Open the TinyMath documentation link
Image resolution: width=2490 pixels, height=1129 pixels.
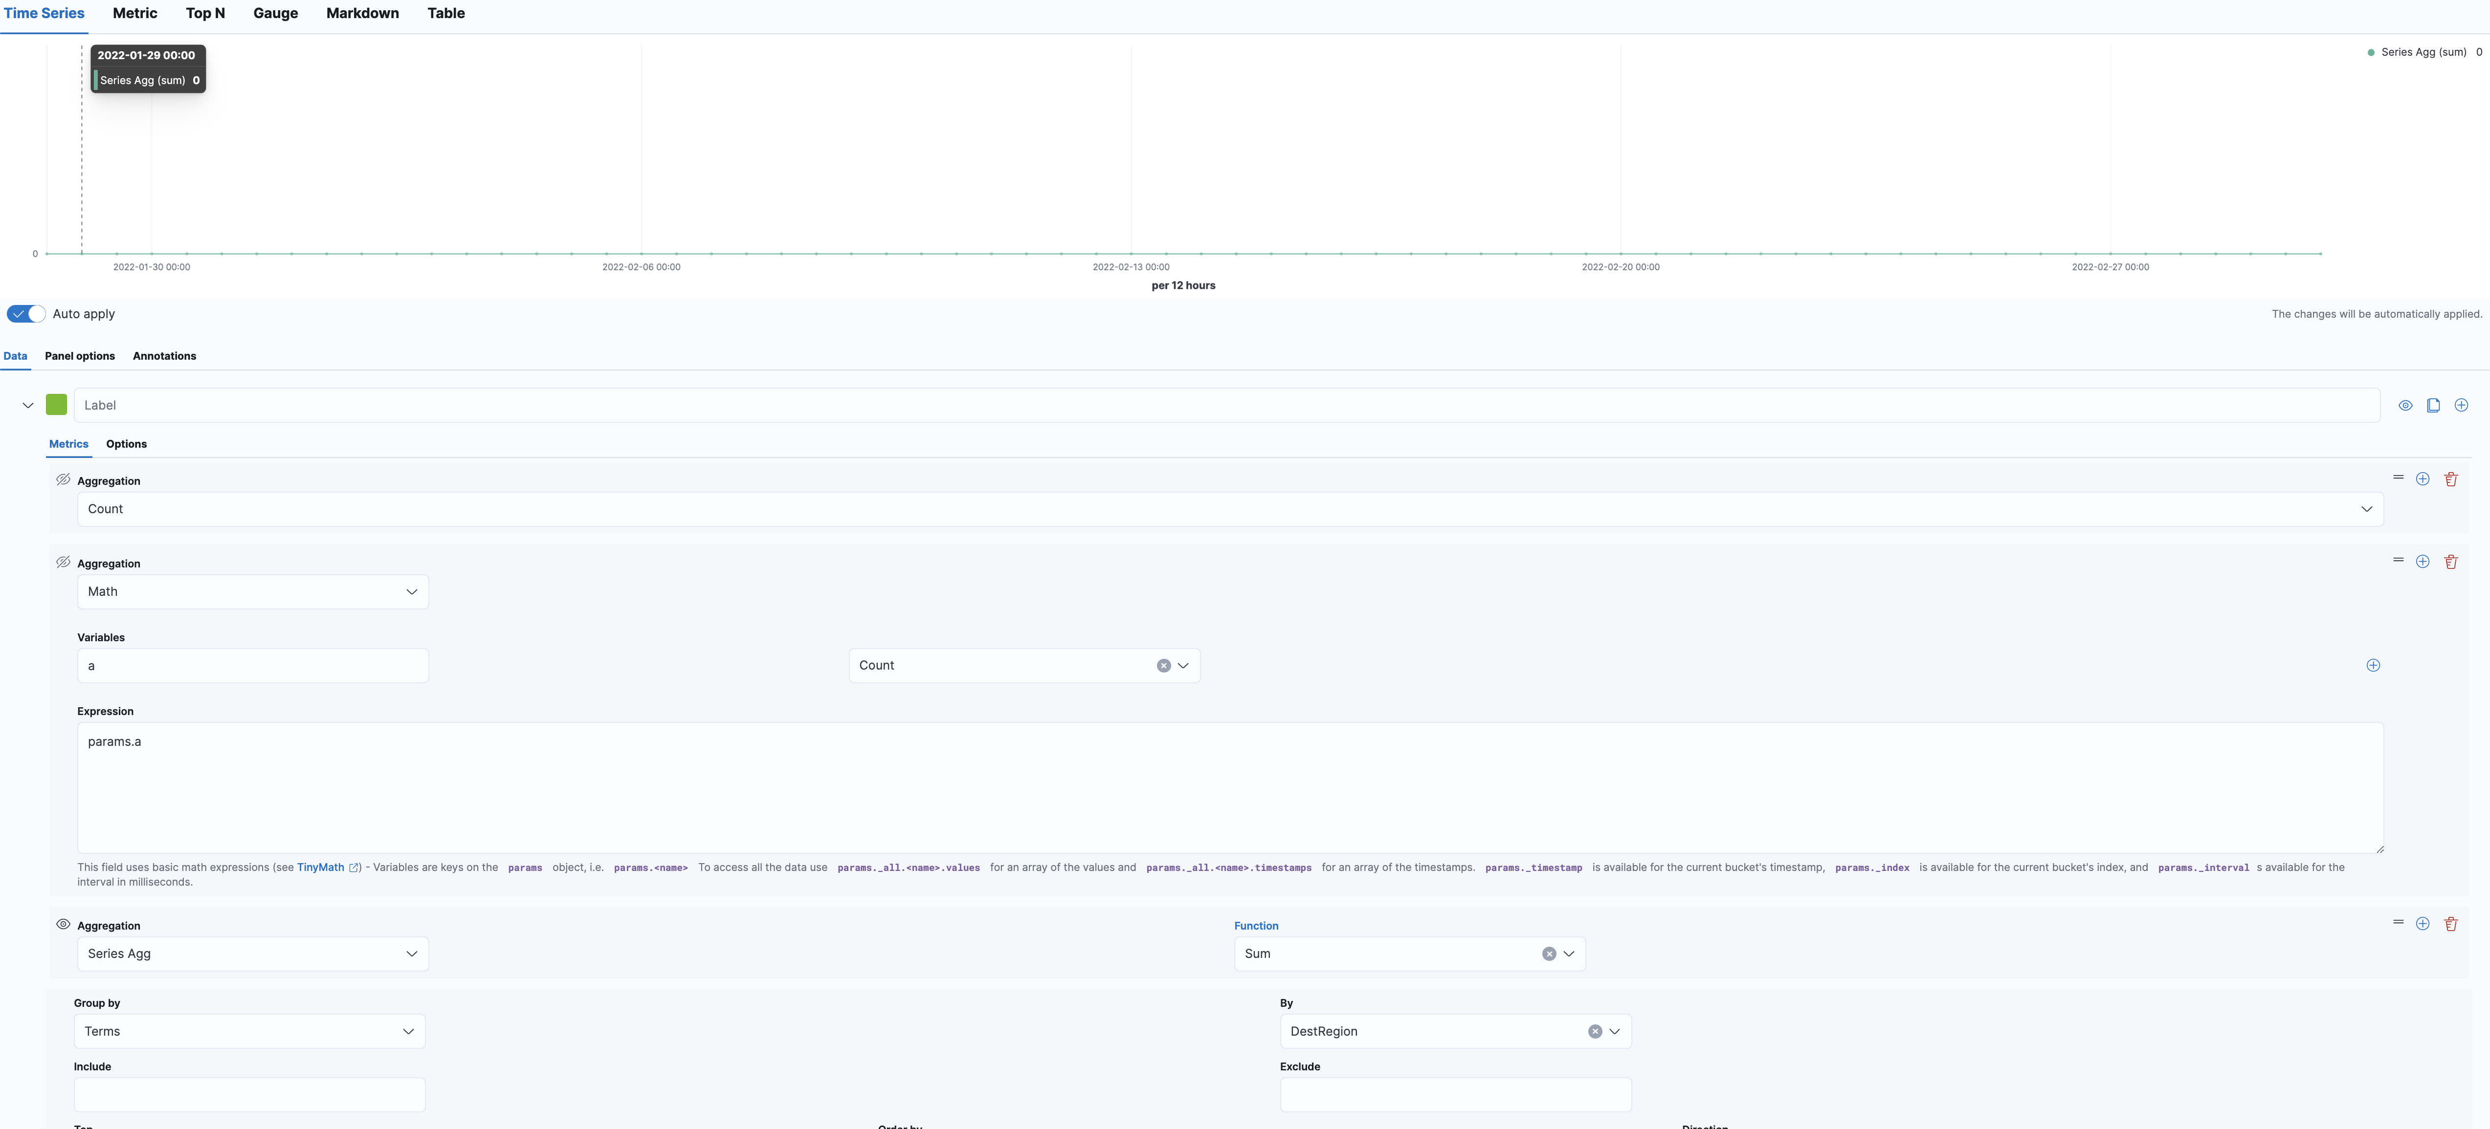pyautogui.click(x=321, y=867)
